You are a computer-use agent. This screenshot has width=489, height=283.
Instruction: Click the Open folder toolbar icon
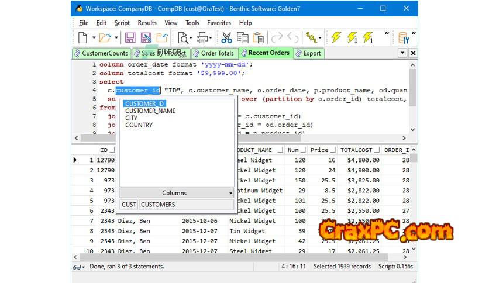pyautogui.click(x=105, y=38)
